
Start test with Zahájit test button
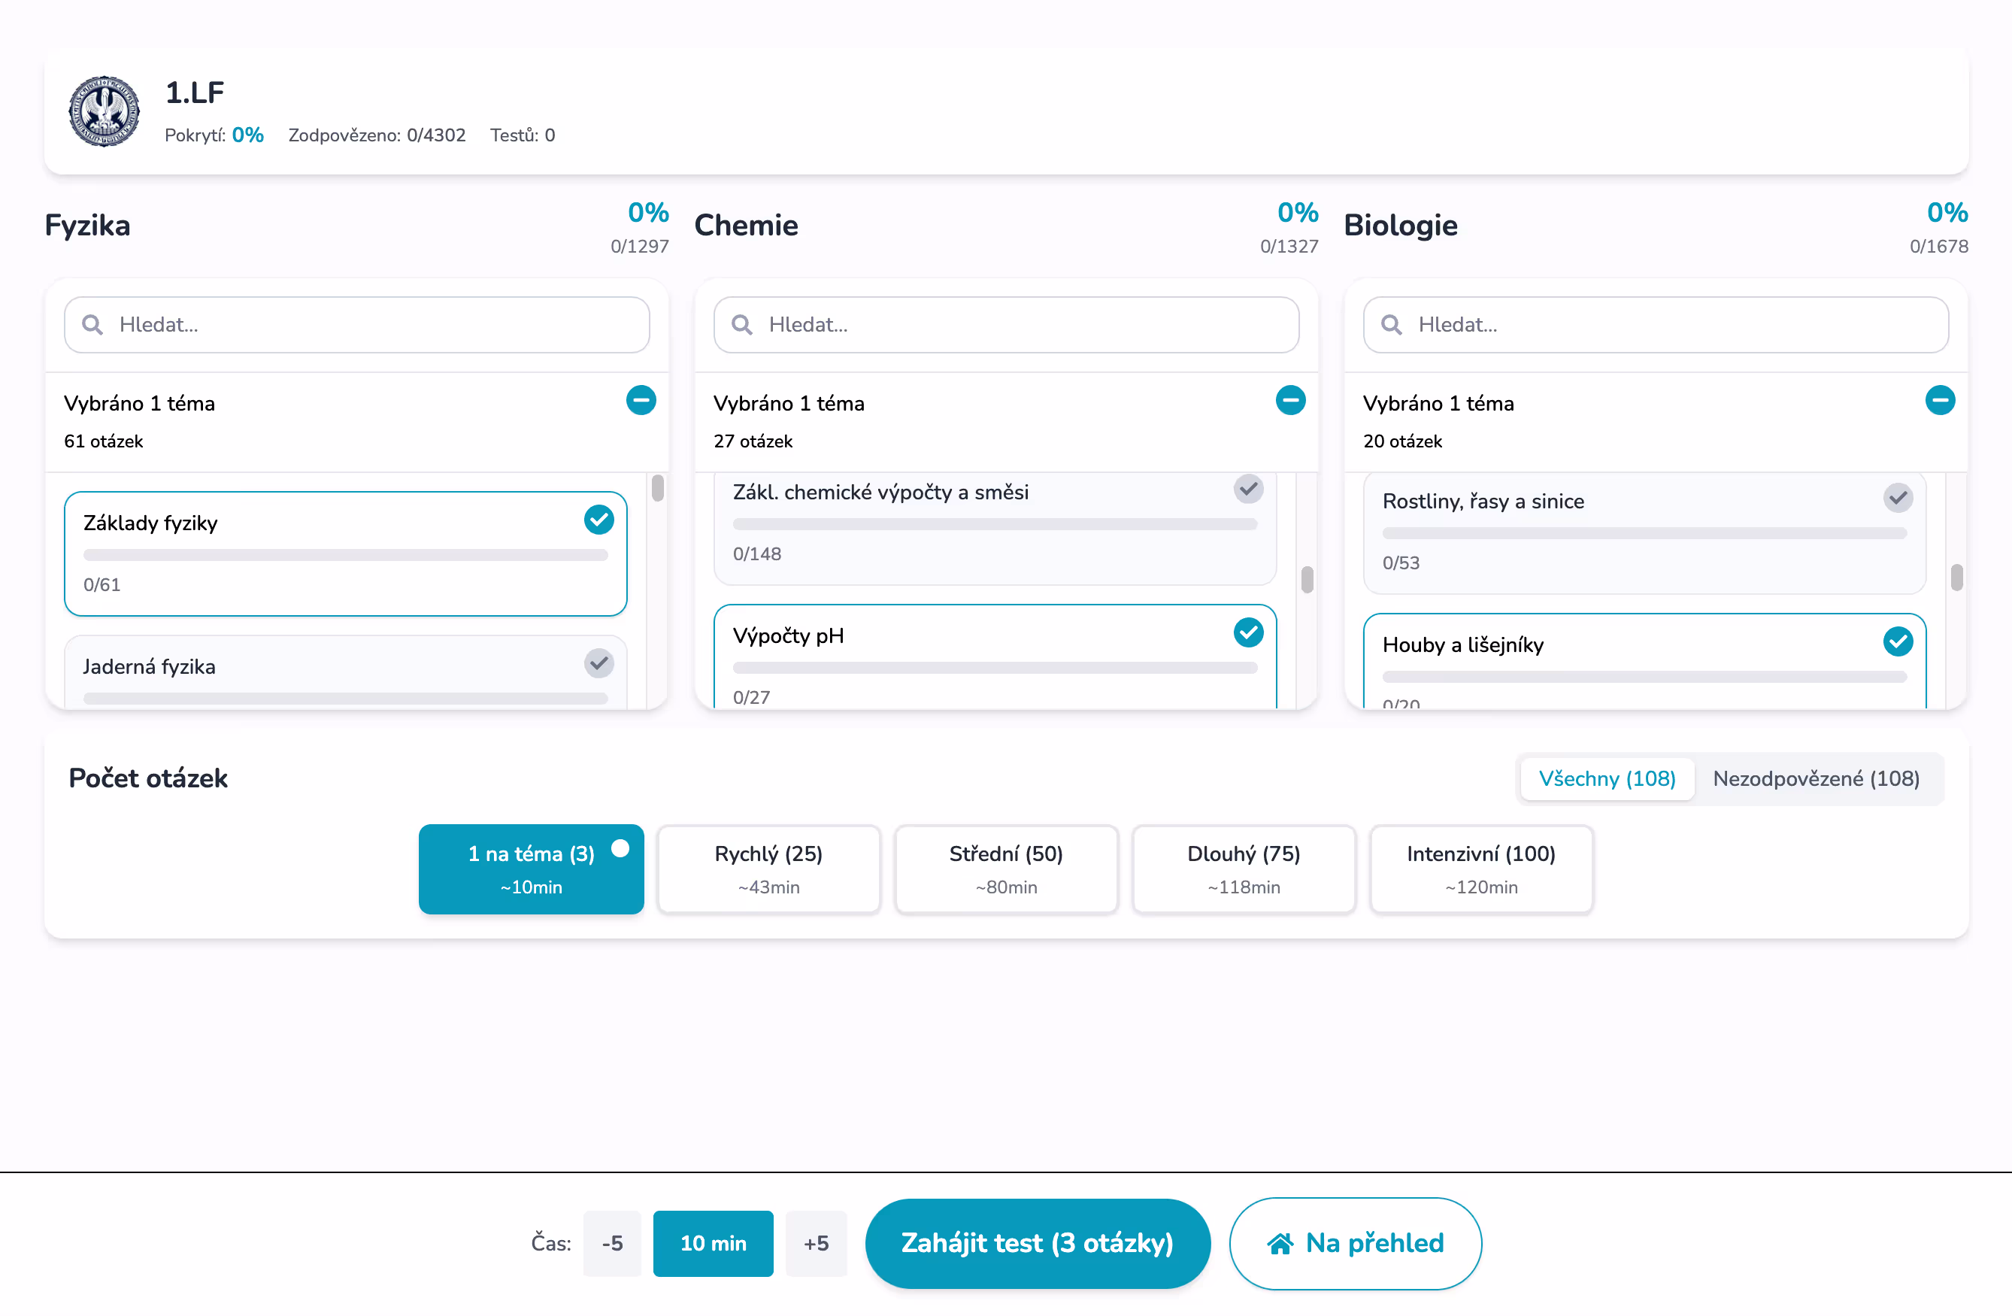(x=1036, y=1243)
